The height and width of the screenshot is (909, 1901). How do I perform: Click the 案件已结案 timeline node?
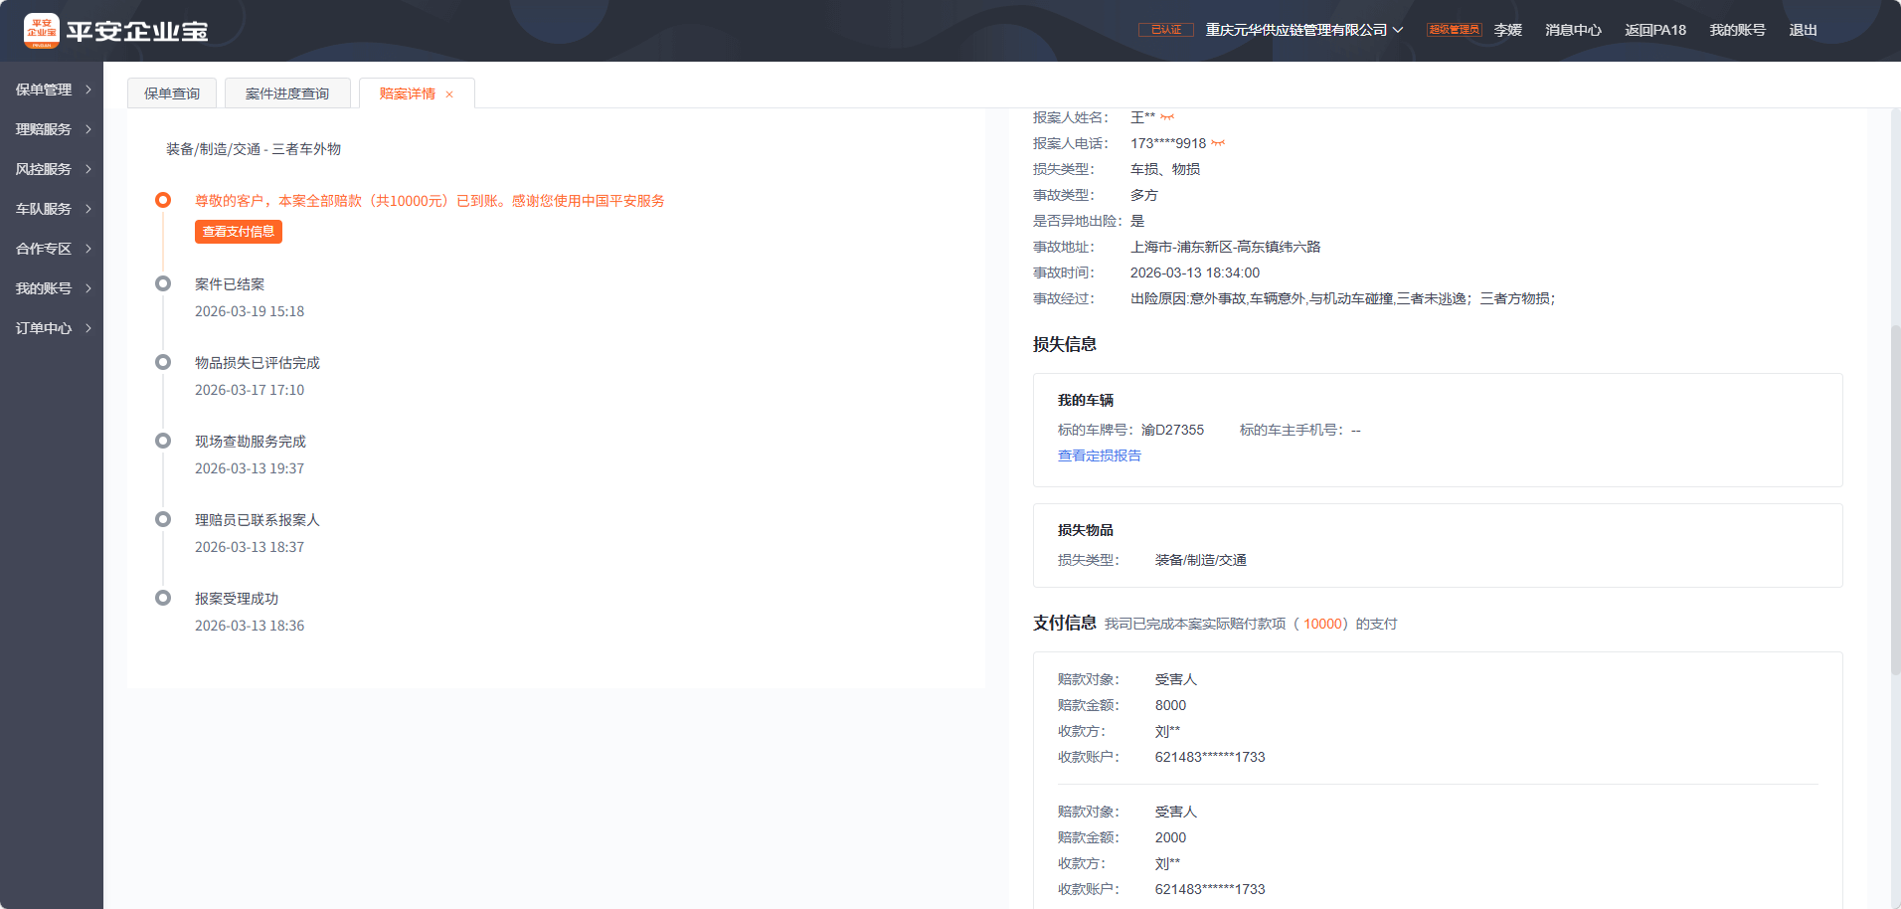click(x=163, y=283)
